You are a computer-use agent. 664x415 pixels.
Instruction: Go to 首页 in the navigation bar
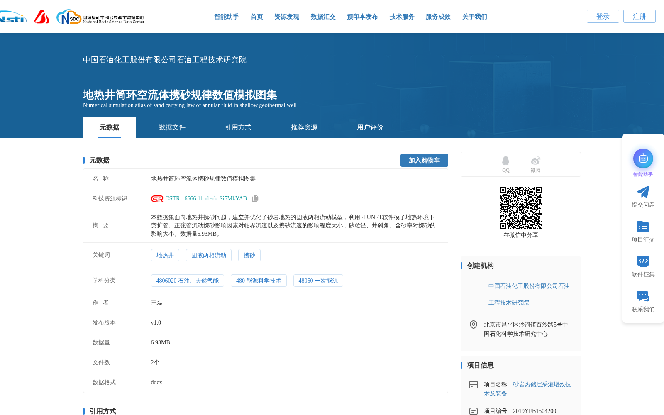256,17
